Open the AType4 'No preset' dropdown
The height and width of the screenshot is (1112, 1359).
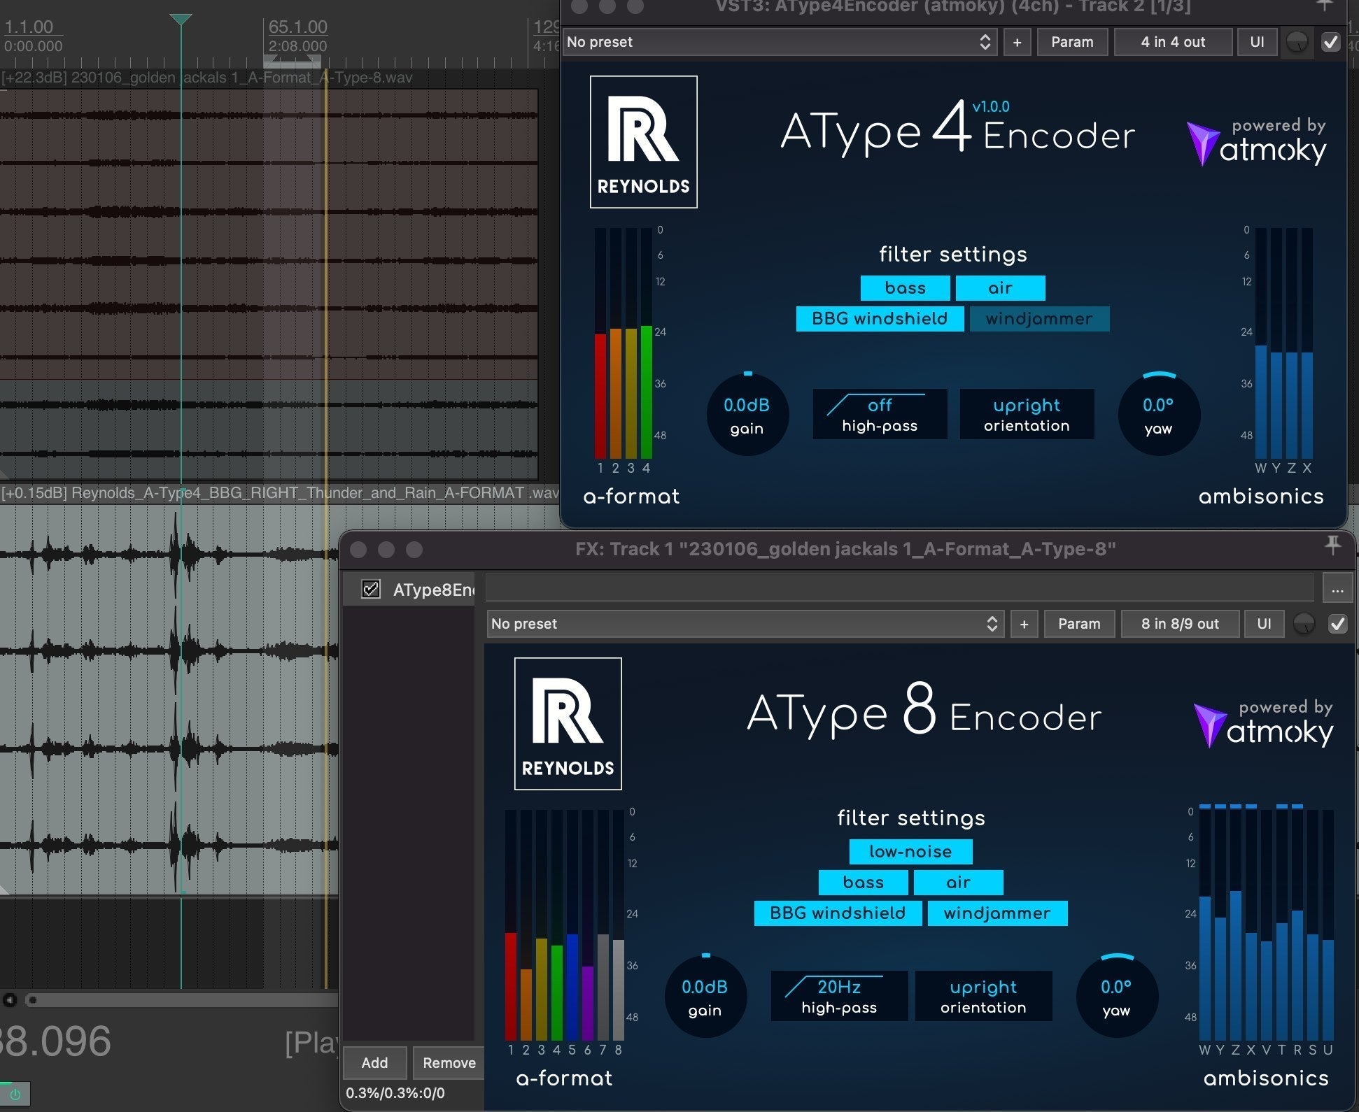coord(780,42)
